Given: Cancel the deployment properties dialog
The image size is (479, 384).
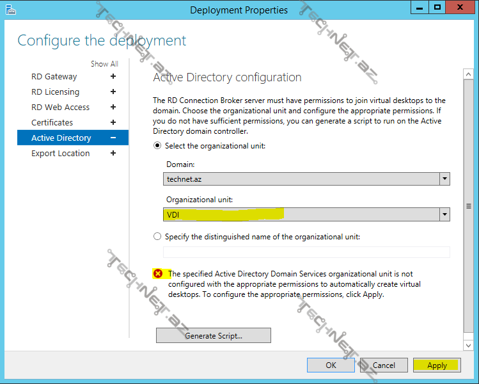Looking at the screenshot, I should click(384, 365).
